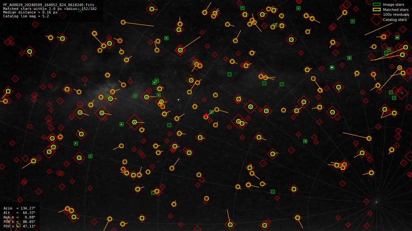Click the 'FOV v = 47.11°' value
This screenshot has height=231, width=412.
pos(19,226)
